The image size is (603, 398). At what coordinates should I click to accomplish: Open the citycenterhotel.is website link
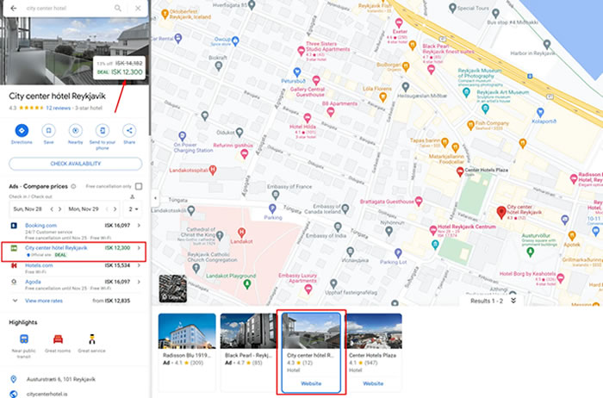click(47, 395)
